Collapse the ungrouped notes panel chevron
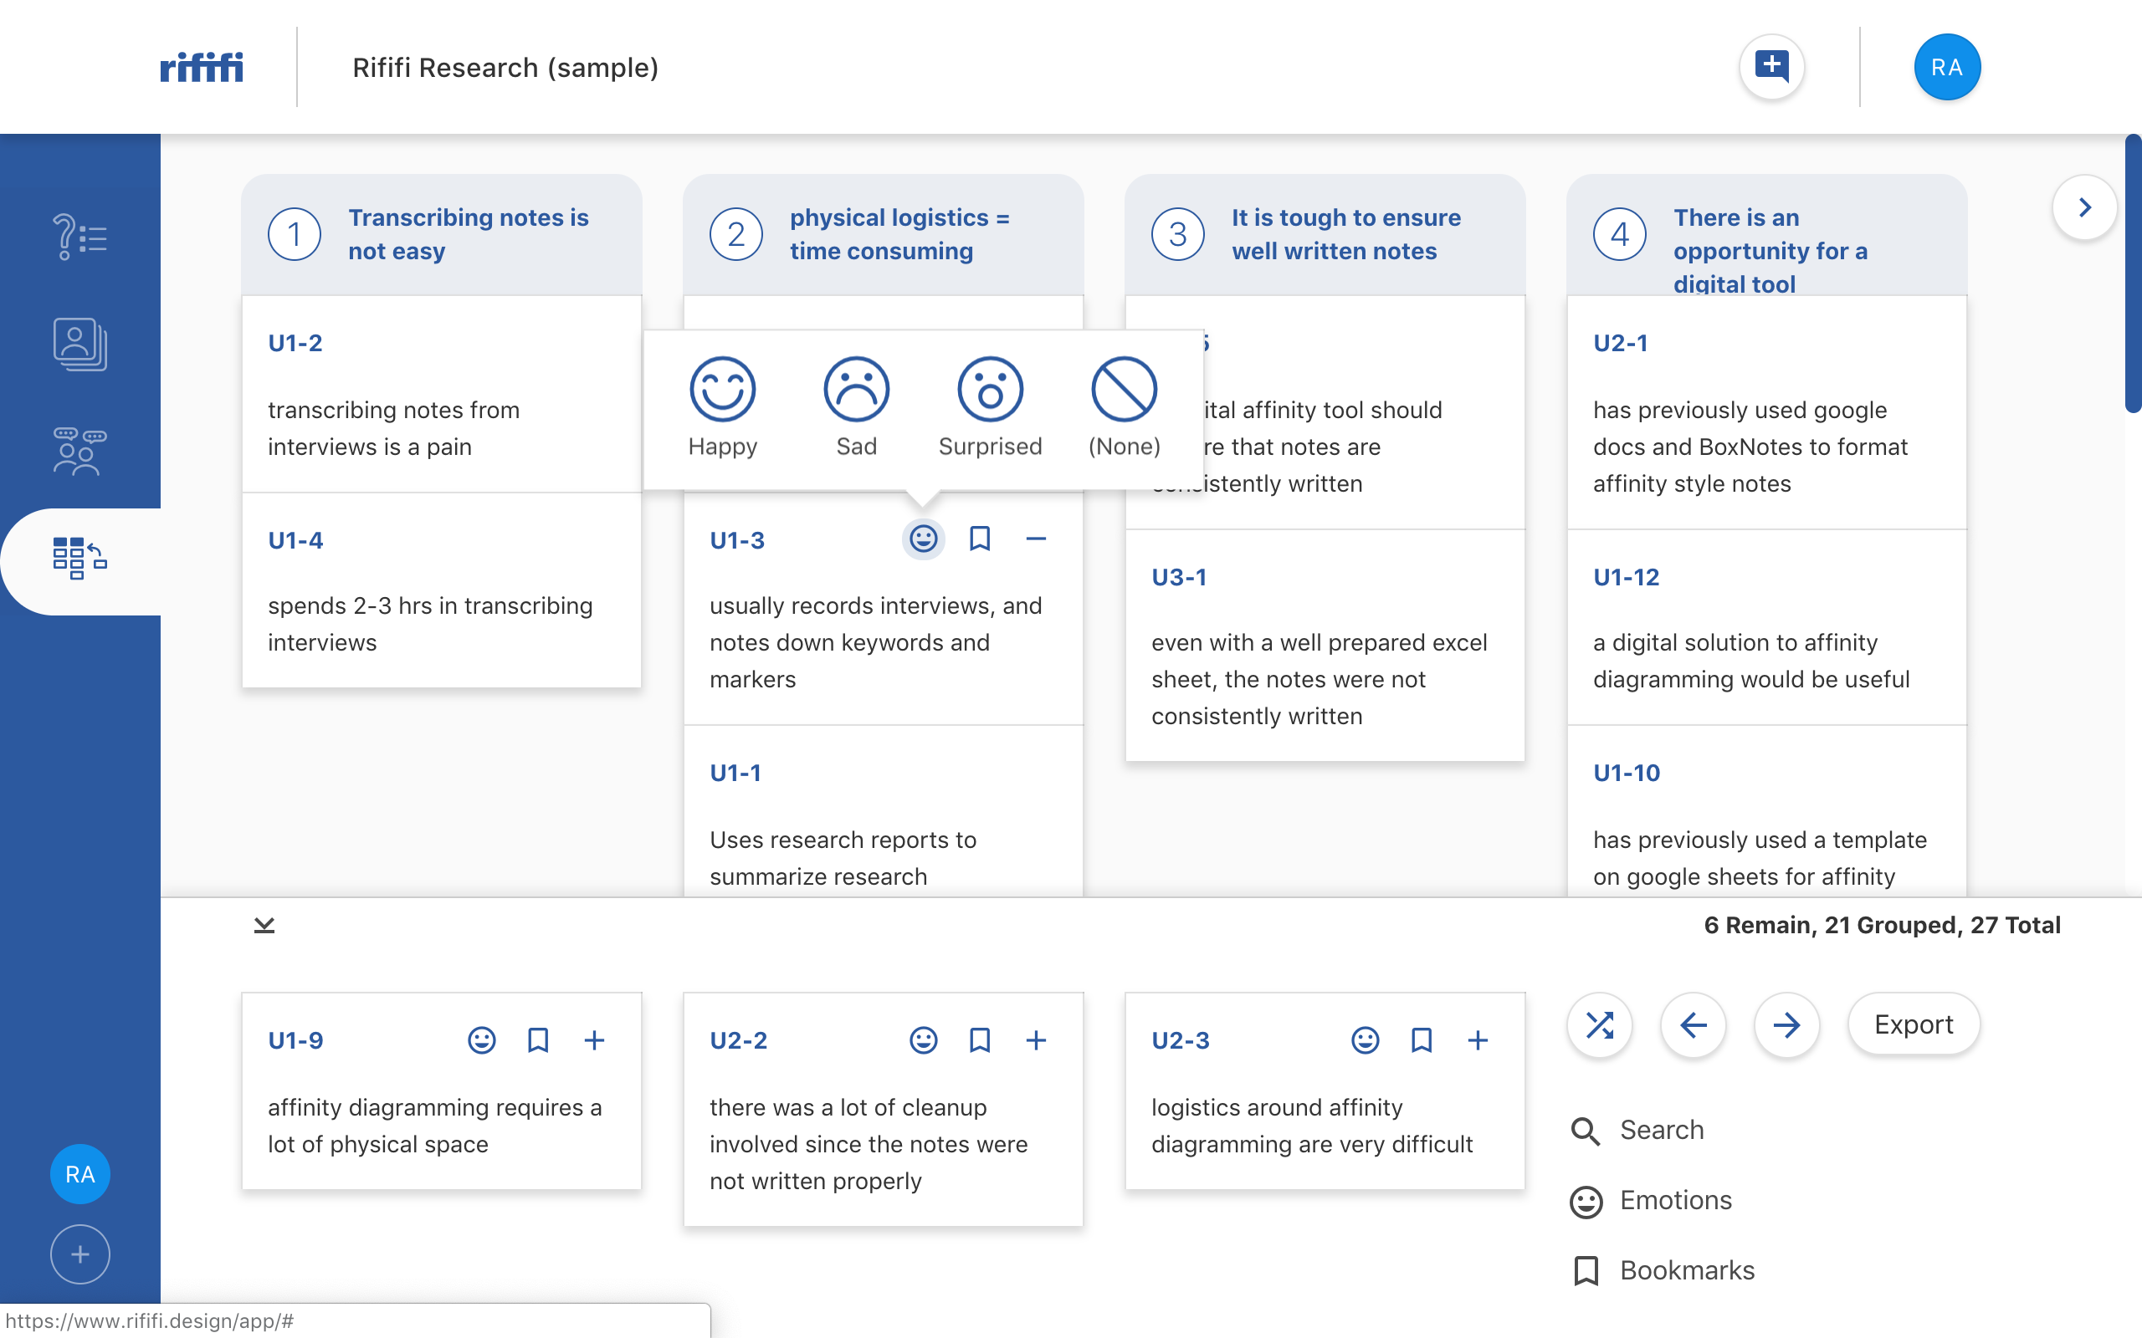 pyautogui.click(x=264, y=926)
